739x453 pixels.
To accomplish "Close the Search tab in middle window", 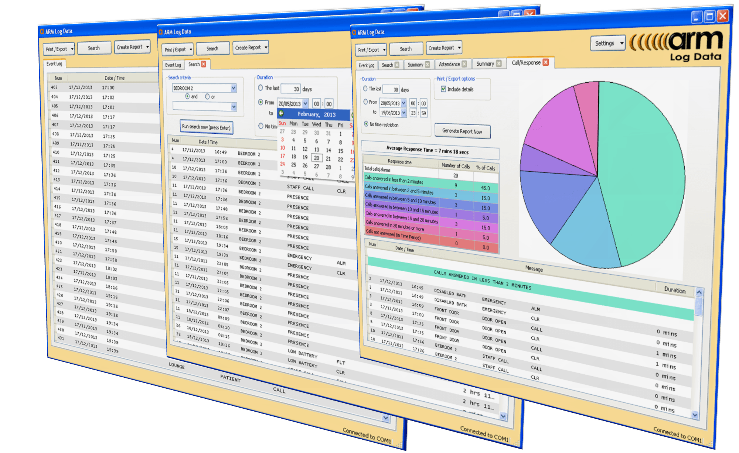I will point(203,64).
